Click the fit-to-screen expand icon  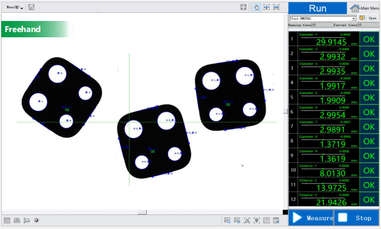244,7
